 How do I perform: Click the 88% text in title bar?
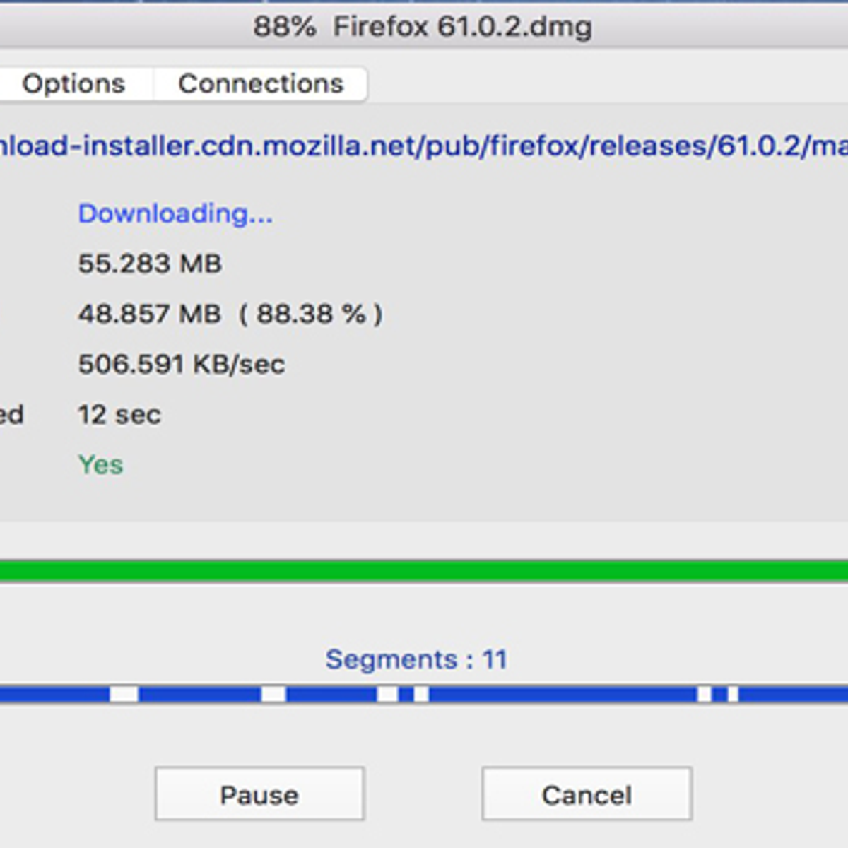pyautogui.click(x=284, y=27)
